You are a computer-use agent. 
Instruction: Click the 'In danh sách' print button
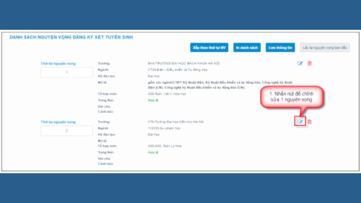(x=247, y=47)
